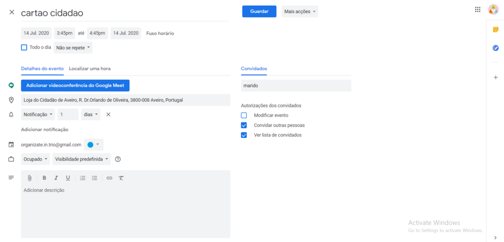This screenshot has height=242, width=504.
Task: Remove formatting from description text
Action: [x=121, y=178]
